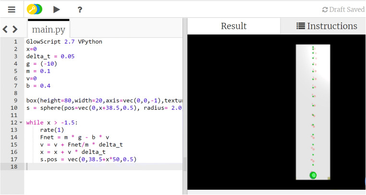Screen dimensions: 366x195
Task: Click the GlowScript 2.7 VPython header line
Action: click(x=64, y=42)
